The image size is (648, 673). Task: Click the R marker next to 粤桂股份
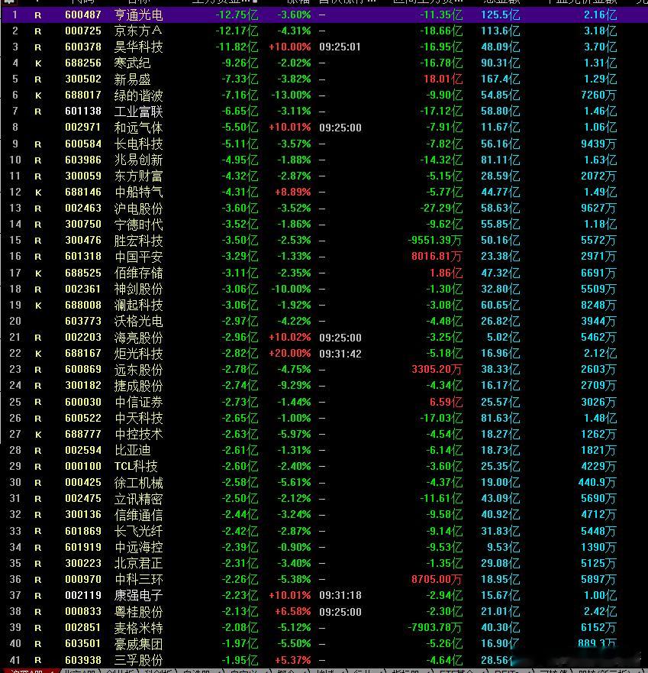coord(37,612)
